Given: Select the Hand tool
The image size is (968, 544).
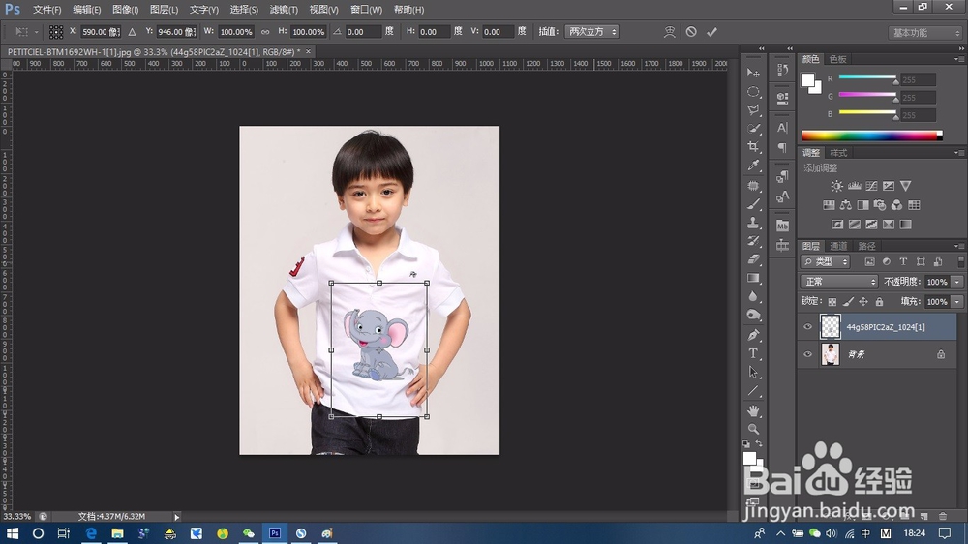Looking at the screenshot, I should [x=753, y=410].
